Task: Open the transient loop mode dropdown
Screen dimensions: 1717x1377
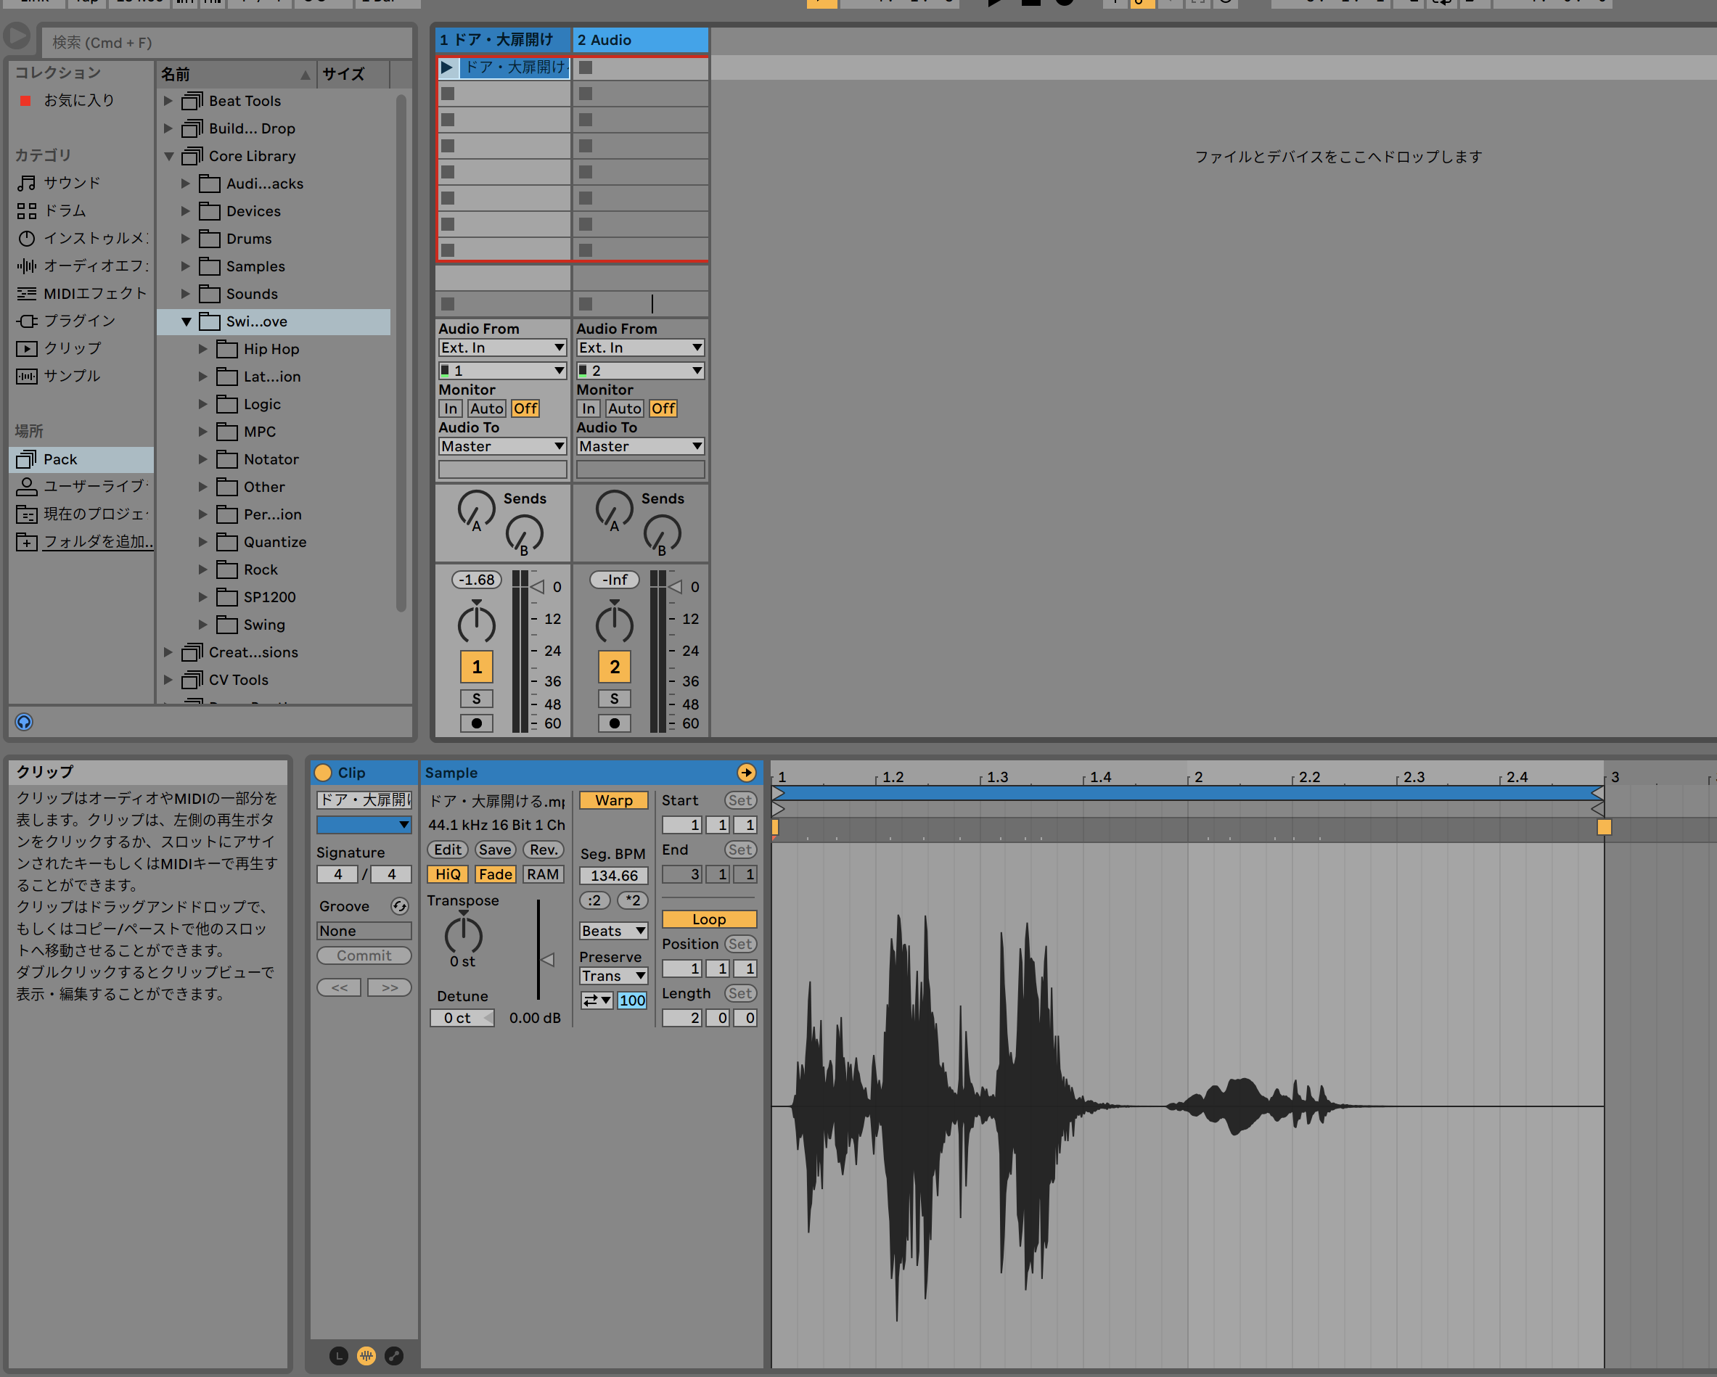Action: pos(597,1000)
